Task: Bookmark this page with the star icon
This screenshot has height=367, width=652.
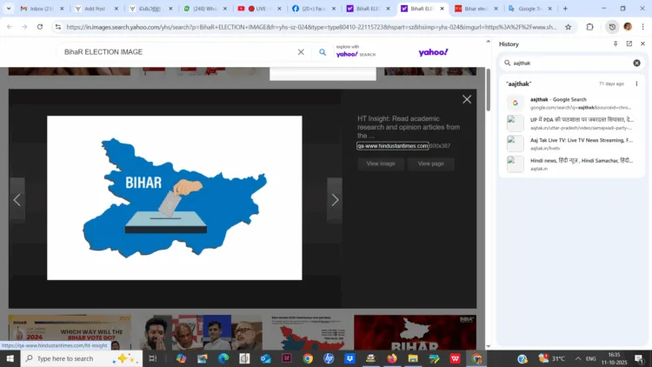Action: 569,27
